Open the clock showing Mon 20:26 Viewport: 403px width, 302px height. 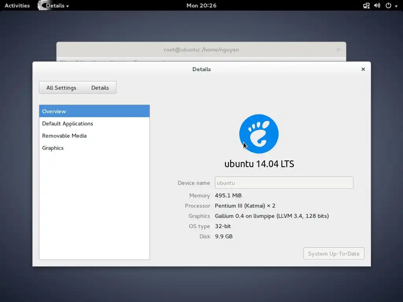pos(201,6)
